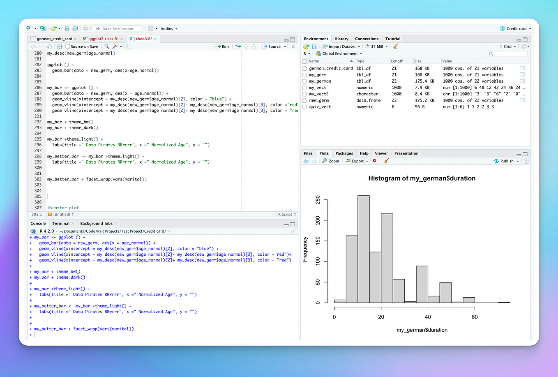Click the Print icon in the main toolbar

pos(85,28)
